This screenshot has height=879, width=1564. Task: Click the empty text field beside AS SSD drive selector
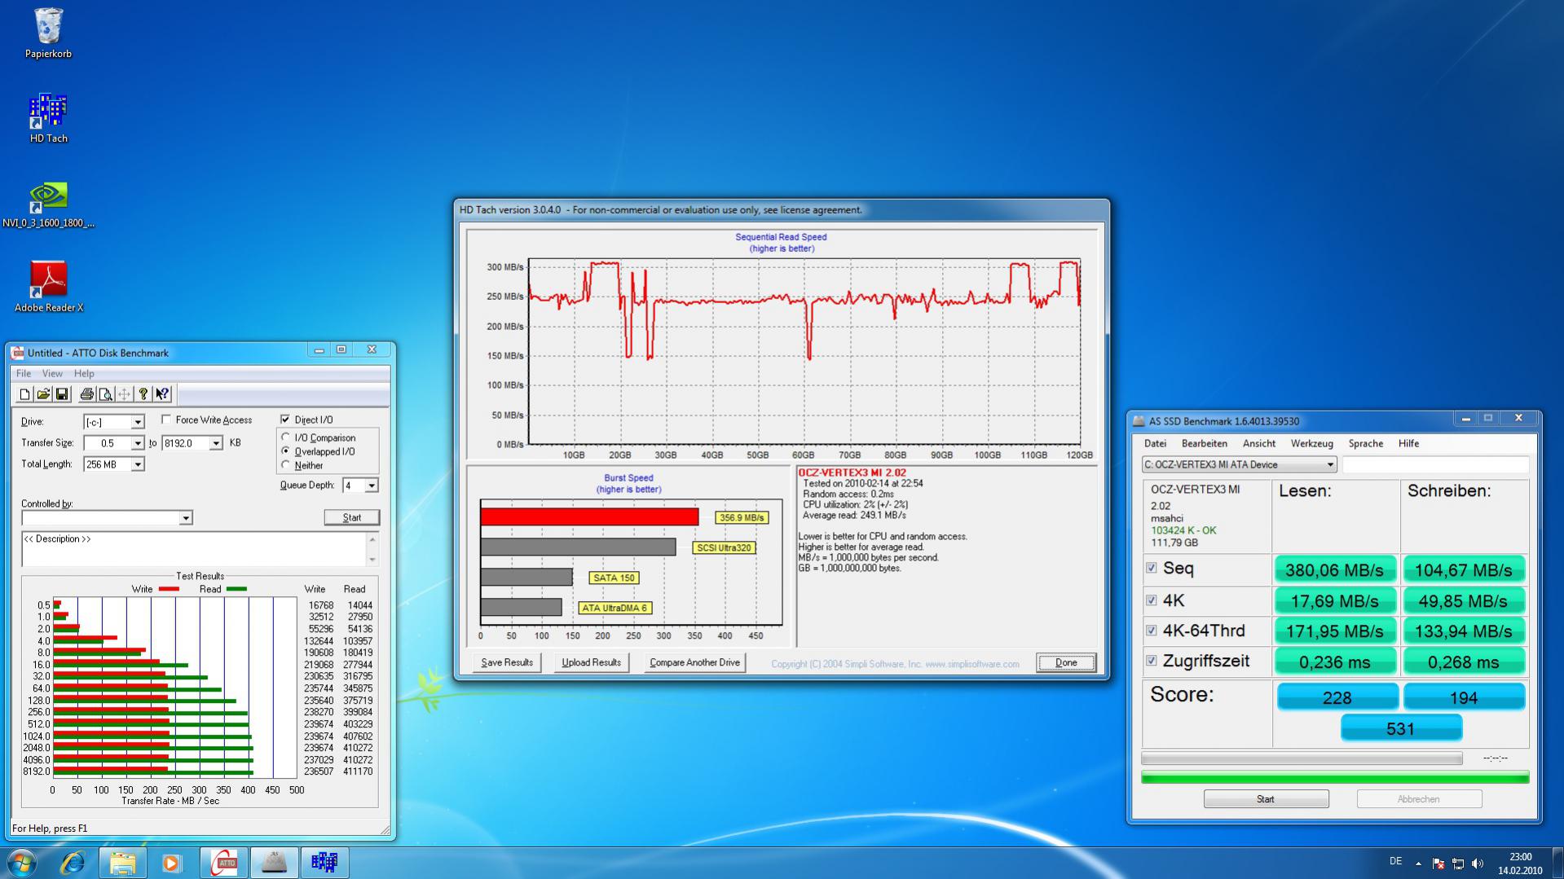[1435, 464]
